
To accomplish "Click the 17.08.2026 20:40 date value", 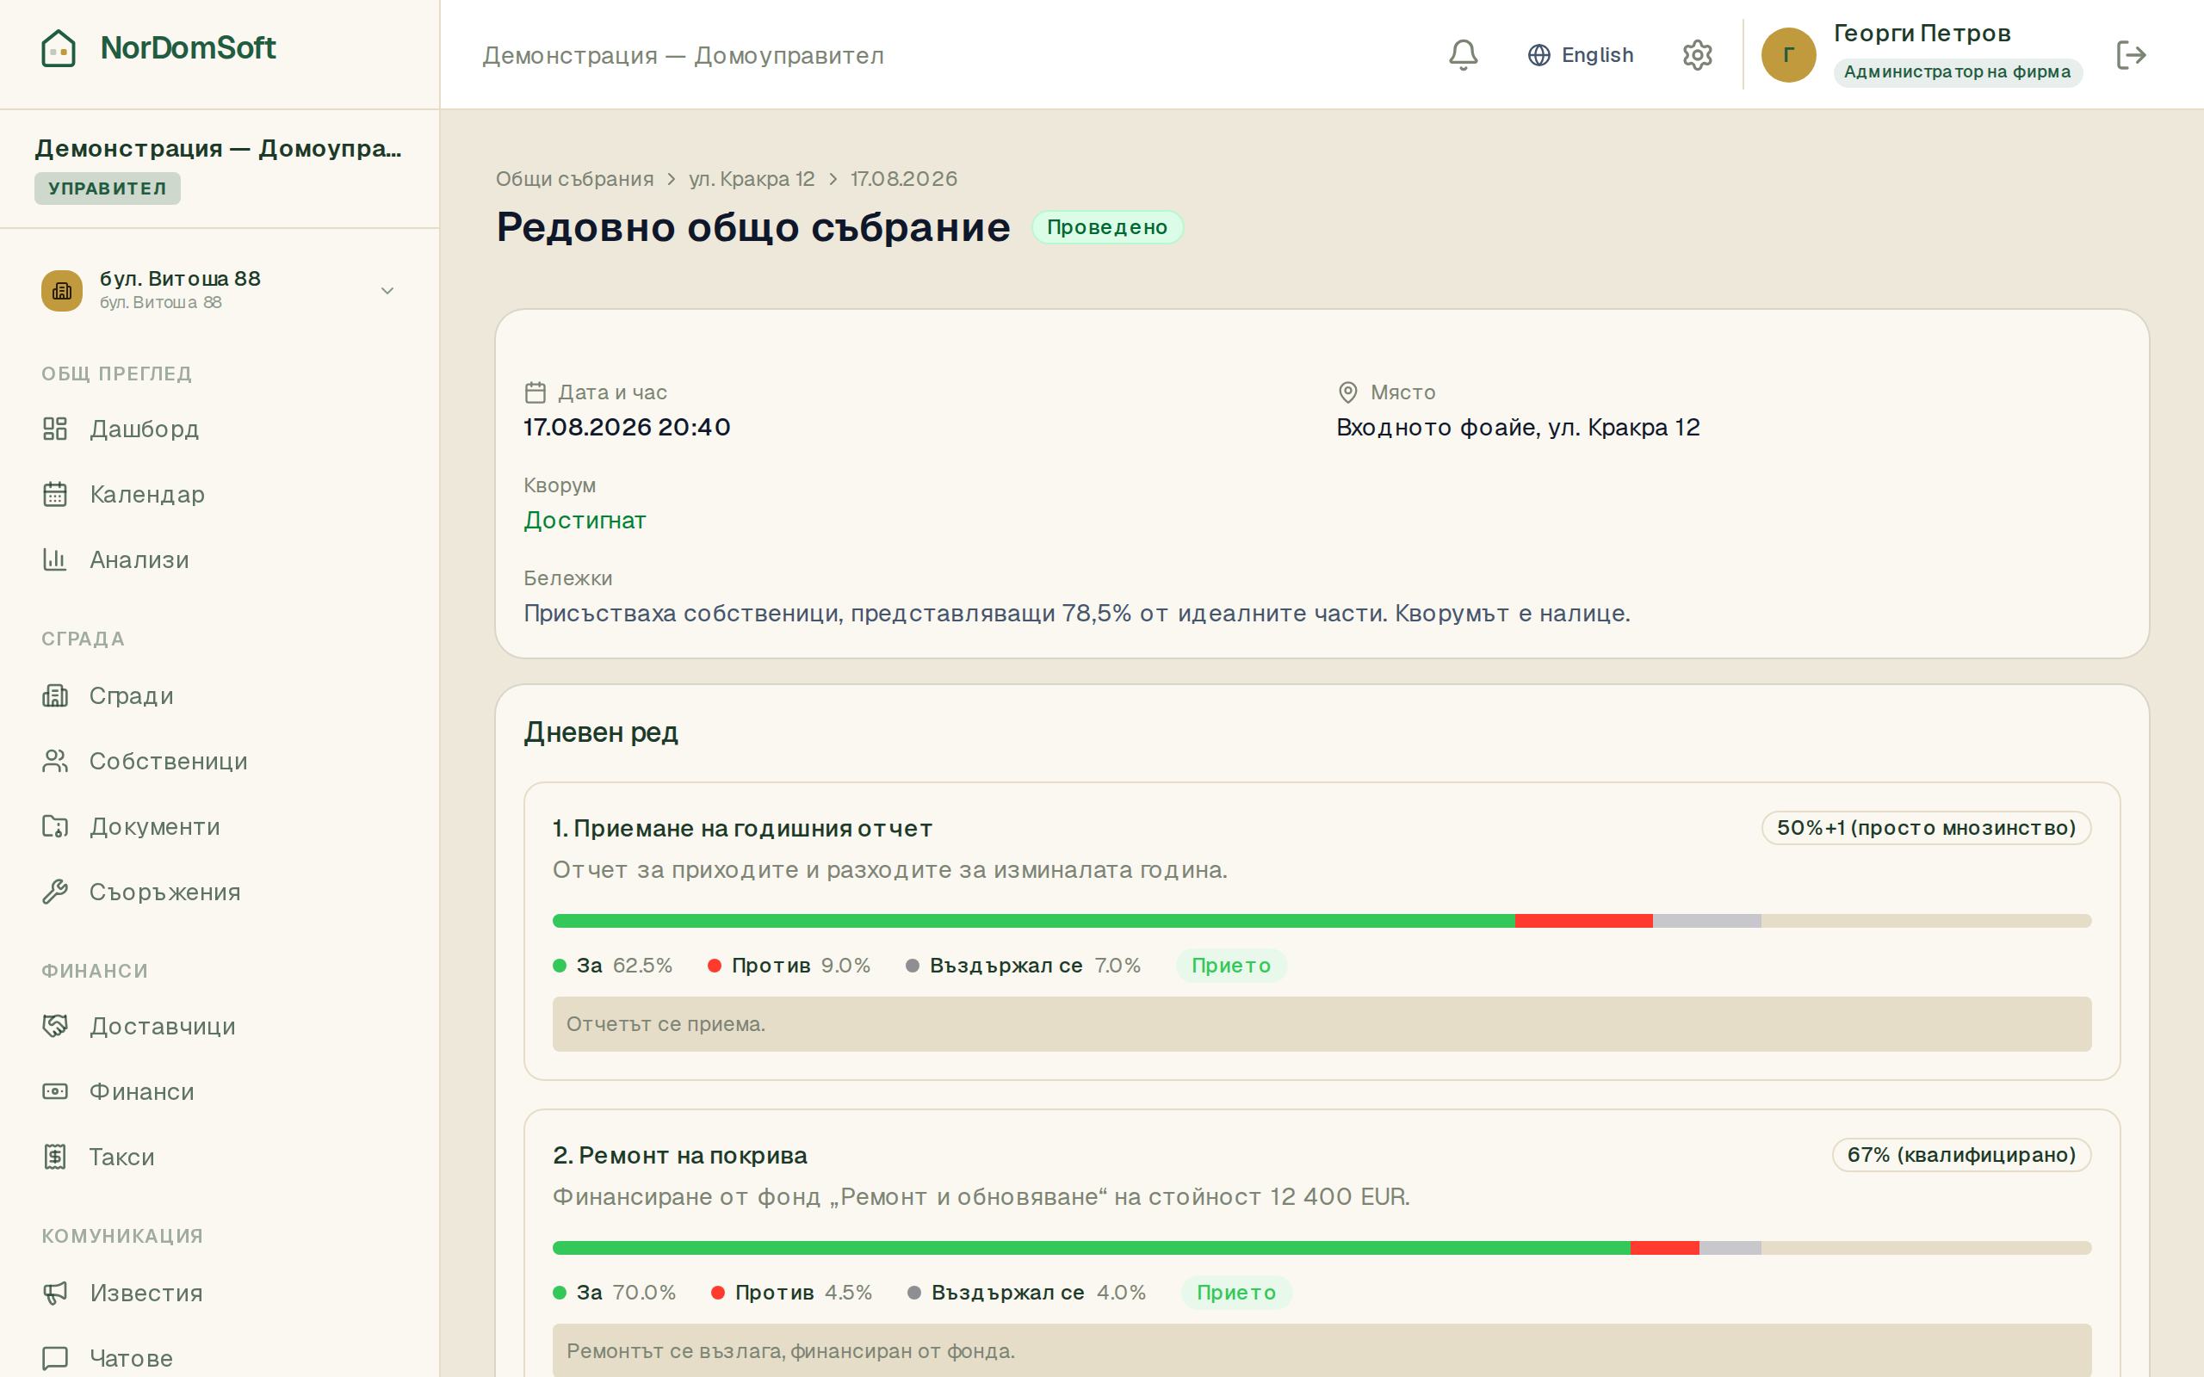I will 627,427.
